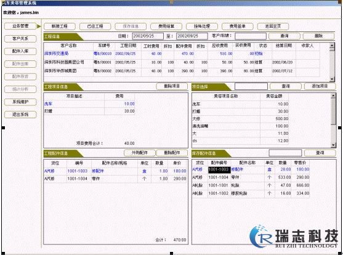Viewport: 343px width, 255px height.
Task: Click the down arrow of the 美容项目 list scrollbar
Action: (x=333, y=145)
